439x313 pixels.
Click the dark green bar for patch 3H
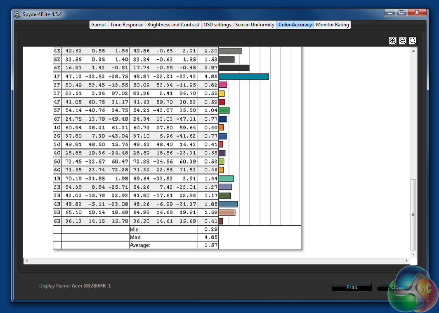pyautogui.click(x=224, y=196)
